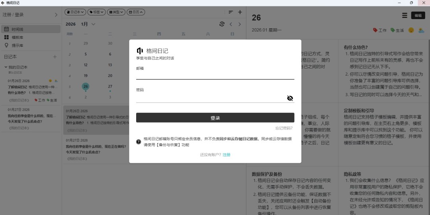Open 模板库 template library in sidebar
This screenshot has width=430, height=215.
tap(31, 37)
